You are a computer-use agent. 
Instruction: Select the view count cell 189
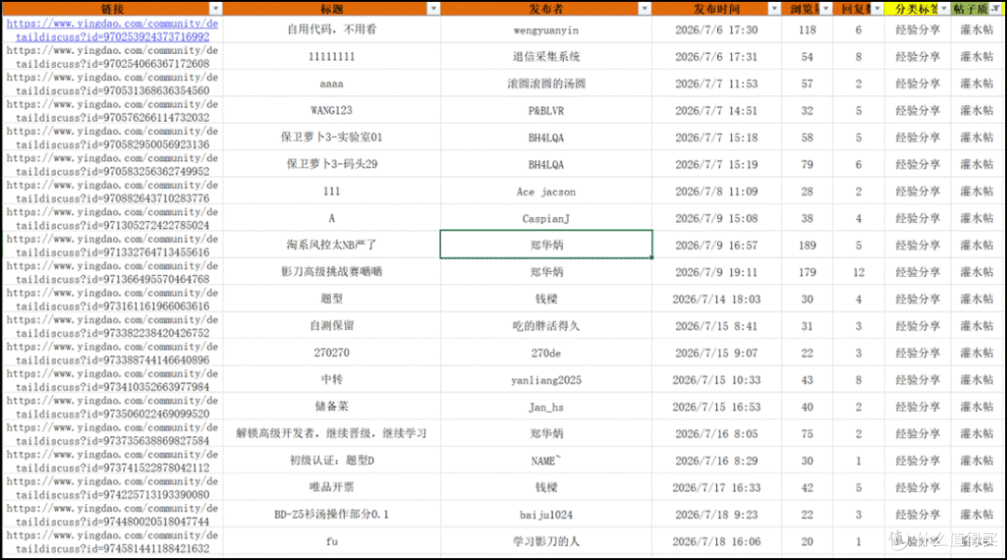pyautogui.click(x=807, y=245)
